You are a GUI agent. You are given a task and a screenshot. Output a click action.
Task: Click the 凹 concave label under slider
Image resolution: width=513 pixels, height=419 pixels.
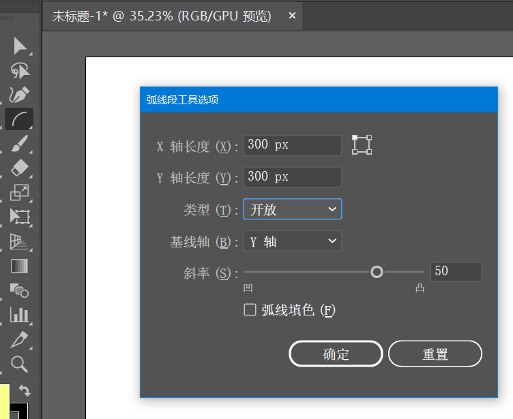coord(248,288)
